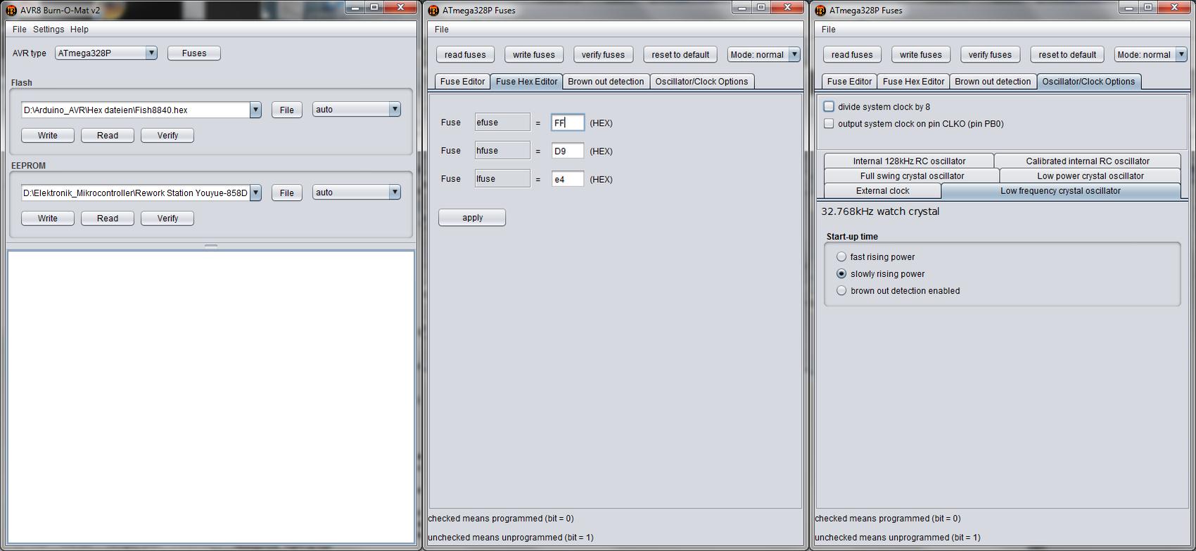Click Write button in EEPROM section
The height and width of the screenshot is (551, 1196).
pos(48,218)
